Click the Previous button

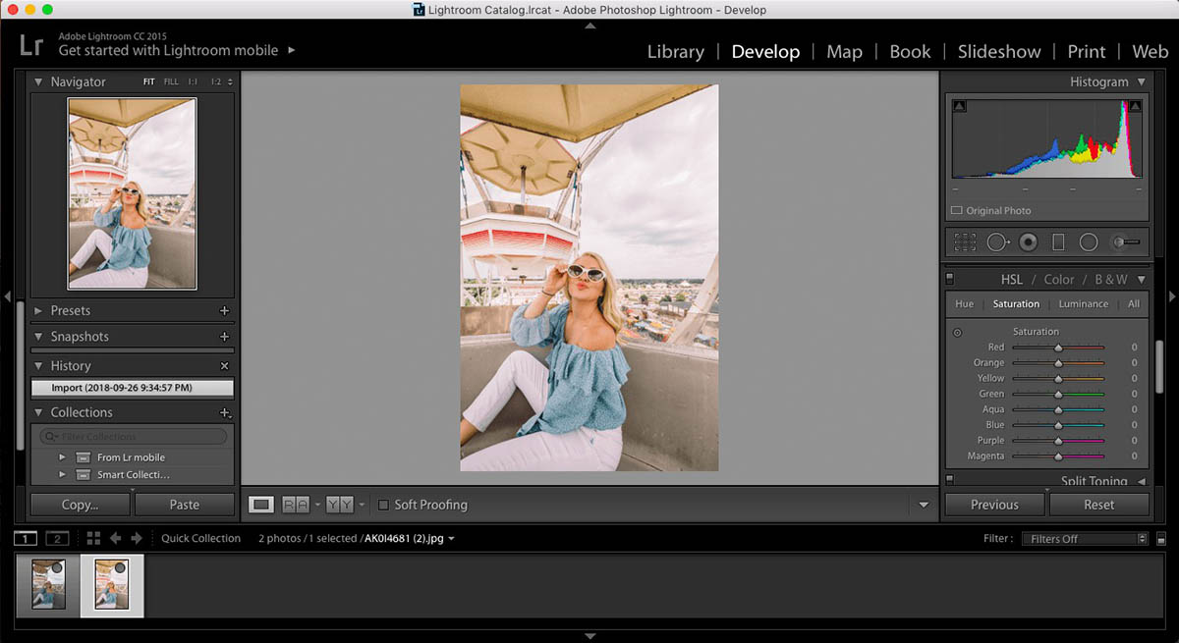pyautogui.click(x=994, y=504)
